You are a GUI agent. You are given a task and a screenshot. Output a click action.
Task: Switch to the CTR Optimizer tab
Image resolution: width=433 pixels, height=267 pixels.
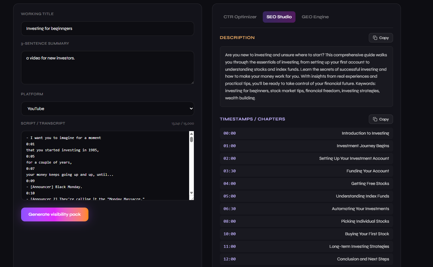pyautogui.click(x=240, y=17)
